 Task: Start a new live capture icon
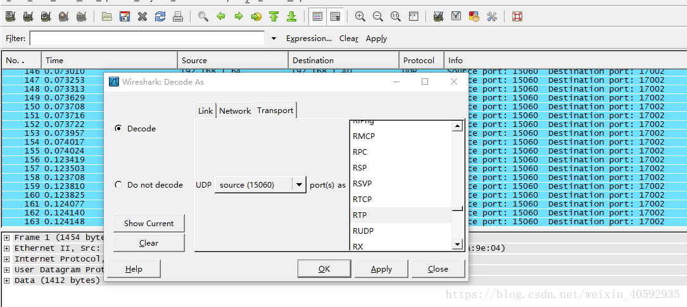click(46, 16)
